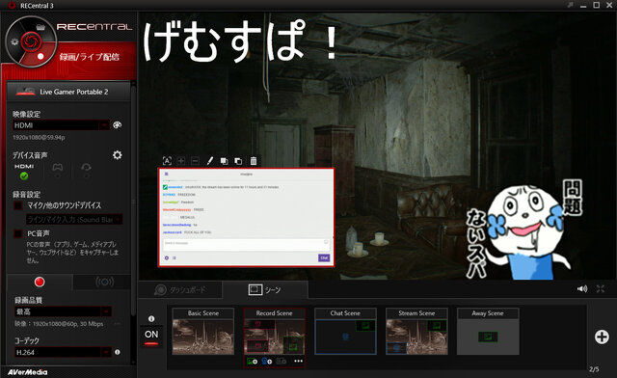Add capture device source to Record Scene
Image resolution: width=617 pixels, height=378 pixels.
[x=282, y=361]
